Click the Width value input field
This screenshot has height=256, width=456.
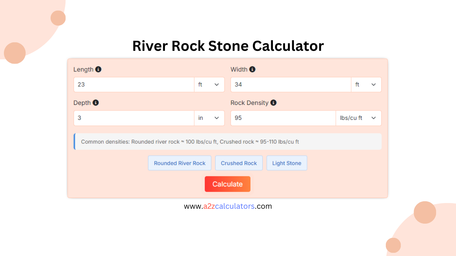click(290, 84)
